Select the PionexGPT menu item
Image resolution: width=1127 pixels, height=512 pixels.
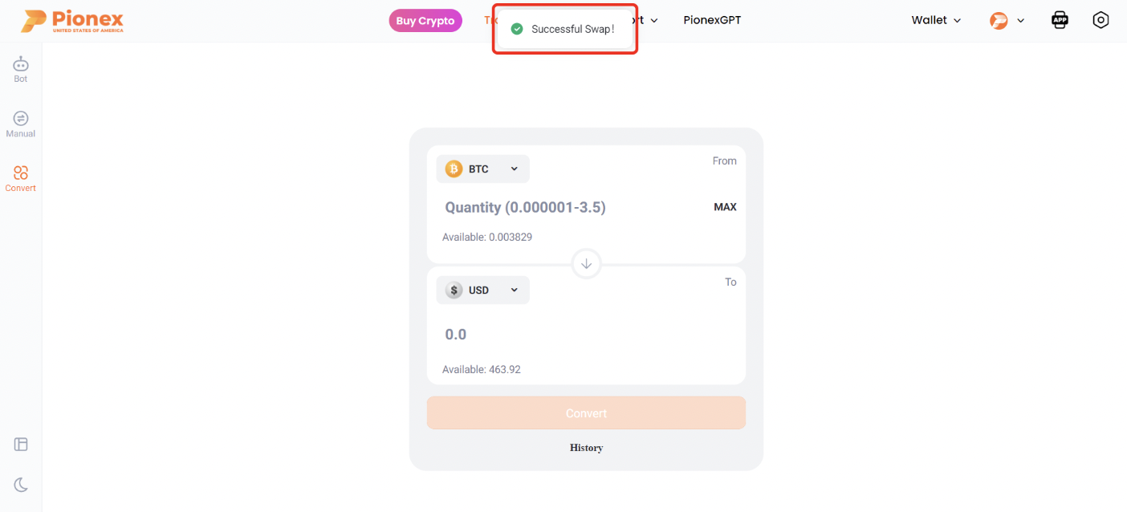point(712,19)
